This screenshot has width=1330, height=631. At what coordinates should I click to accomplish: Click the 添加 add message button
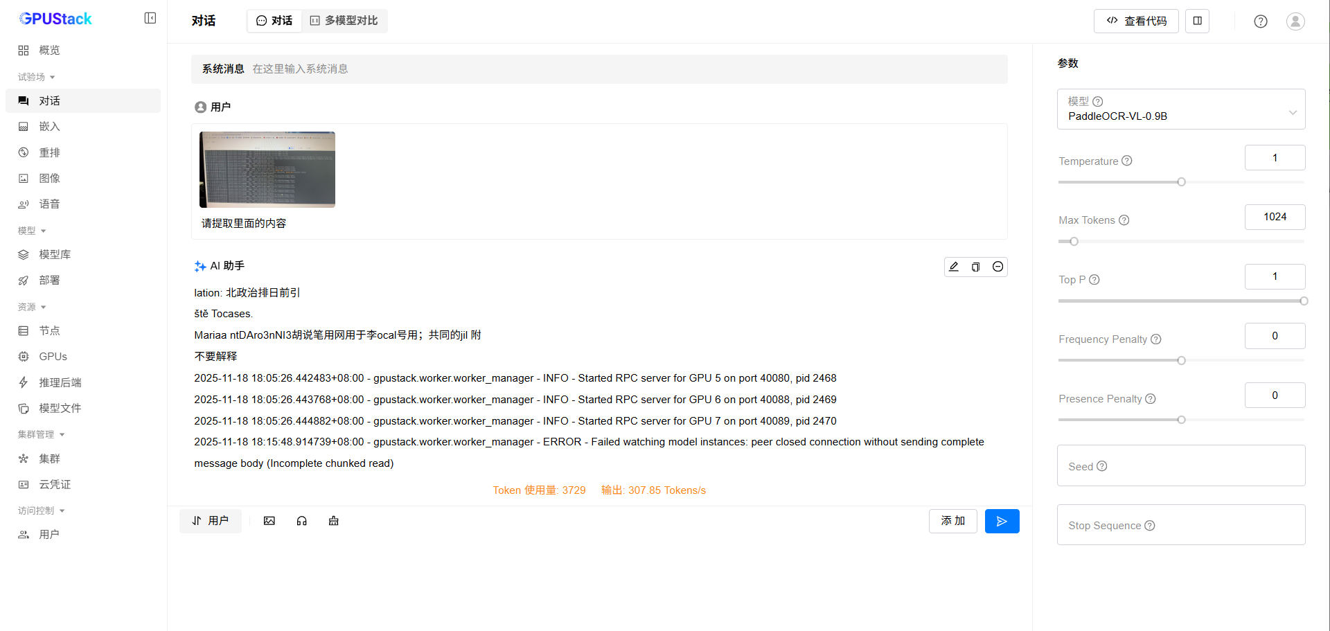click(x=953, y=521)
